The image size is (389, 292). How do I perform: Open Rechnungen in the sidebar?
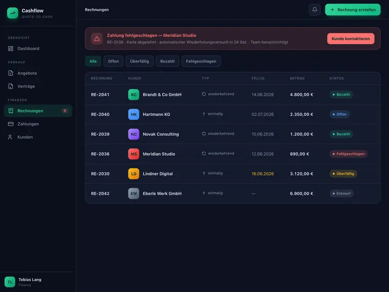pos(38,111)
